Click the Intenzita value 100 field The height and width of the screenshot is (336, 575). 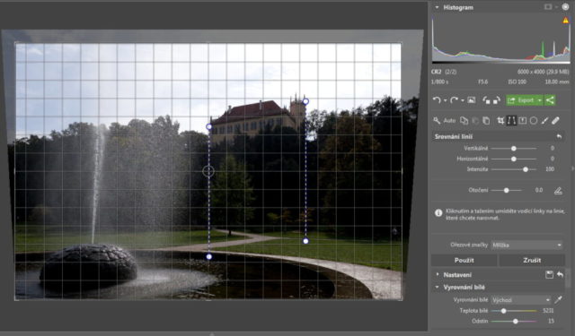[550, 169]
